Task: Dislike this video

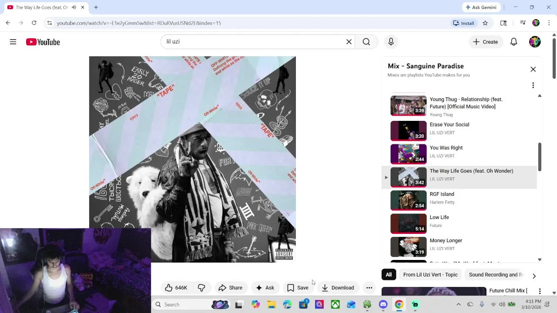Action: (201, 288)
